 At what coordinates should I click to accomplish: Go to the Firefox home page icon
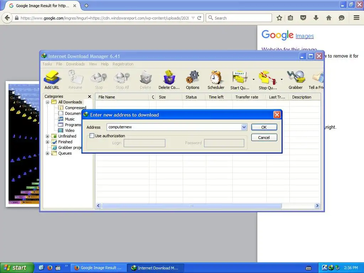coord(329,18)
